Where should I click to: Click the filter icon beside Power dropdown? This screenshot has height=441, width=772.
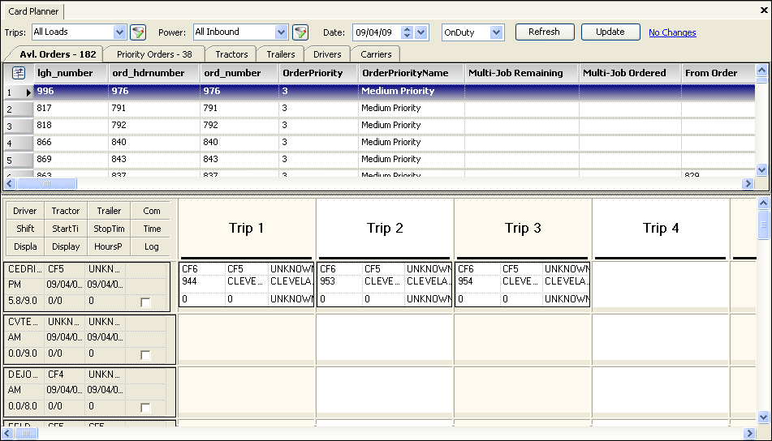pyautogui.click(x=300, y=32)
